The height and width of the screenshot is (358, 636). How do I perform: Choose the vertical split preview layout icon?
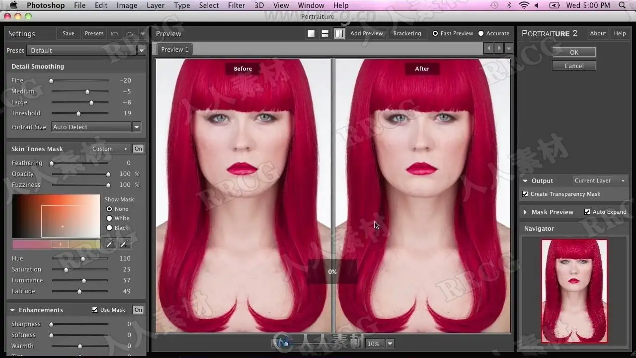[339, 33]
